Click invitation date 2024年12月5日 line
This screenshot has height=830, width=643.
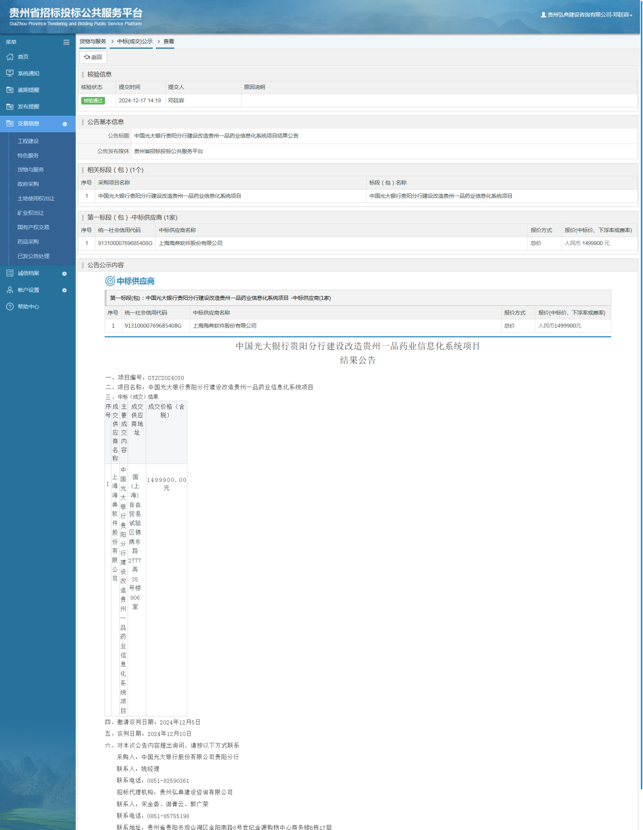[x=153, y=722]
